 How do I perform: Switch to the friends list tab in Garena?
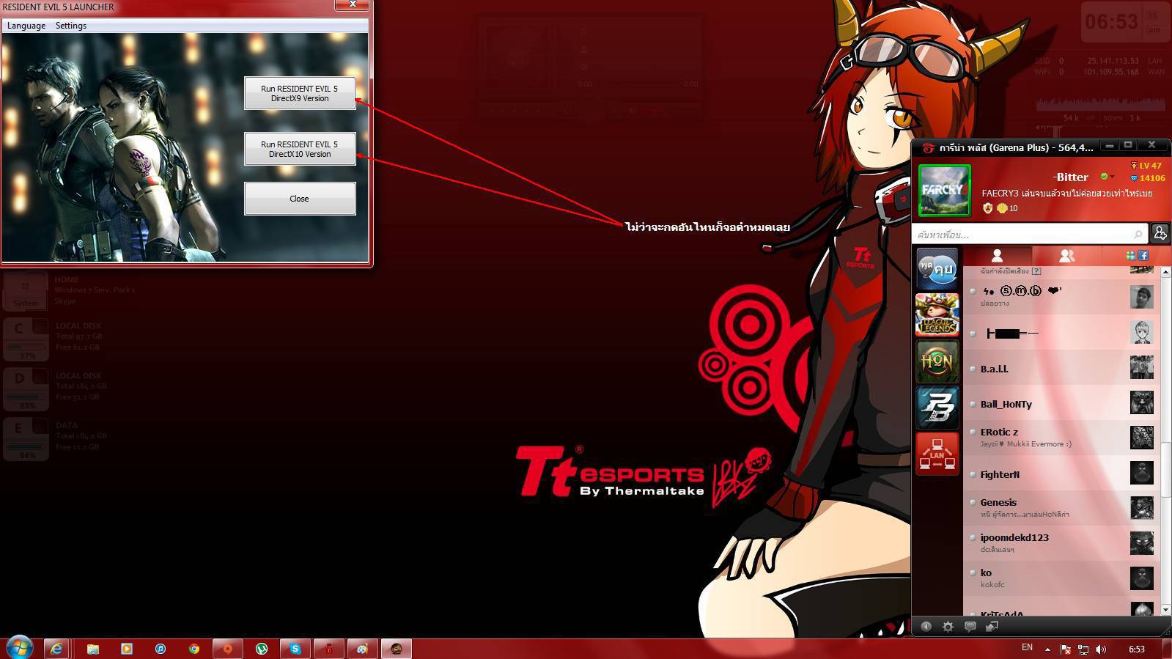[x=997, y=256]
